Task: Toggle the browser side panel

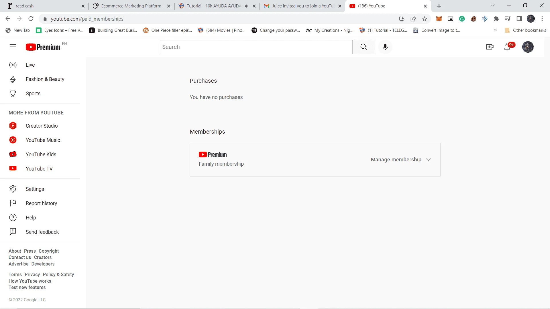Action: click(519, 19)
